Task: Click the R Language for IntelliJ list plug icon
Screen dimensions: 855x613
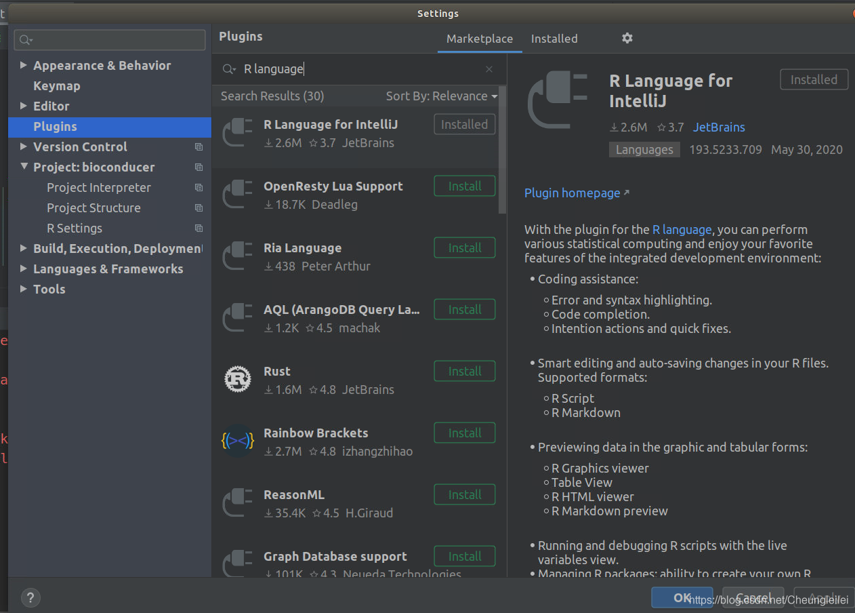Action: pyautogui.click(x=238, y=132)
